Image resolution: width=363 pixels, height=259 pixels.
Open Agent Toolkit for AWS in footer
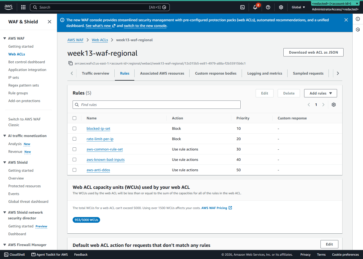(x=50, y=255)
